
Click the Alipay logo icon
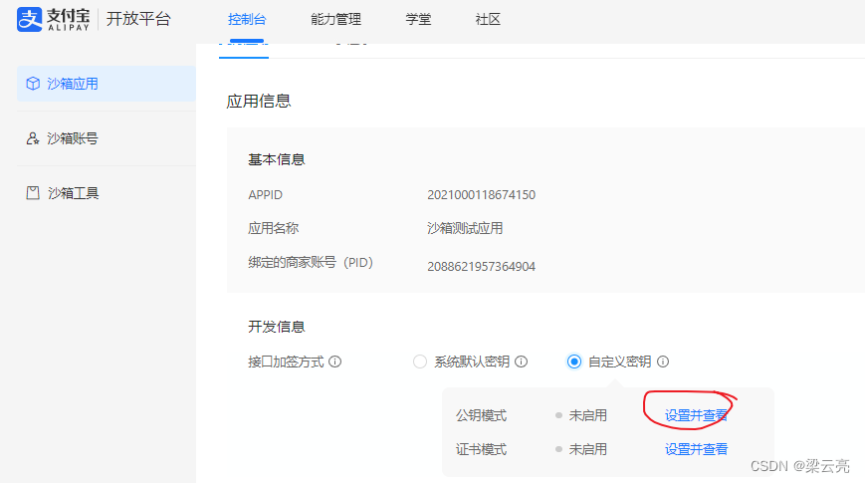(x=29, y=19)
